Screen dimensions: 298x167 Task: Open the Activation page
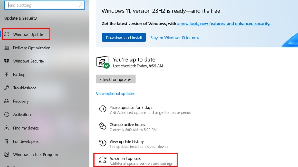point(22,115)
